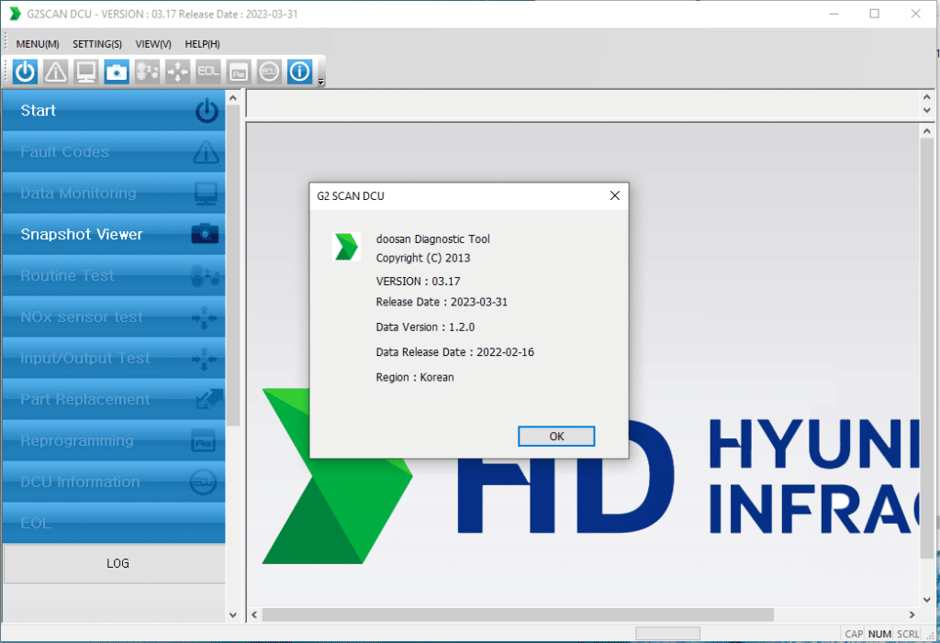Click top pane scroll up arrow
940x643 pixels.
927,97
